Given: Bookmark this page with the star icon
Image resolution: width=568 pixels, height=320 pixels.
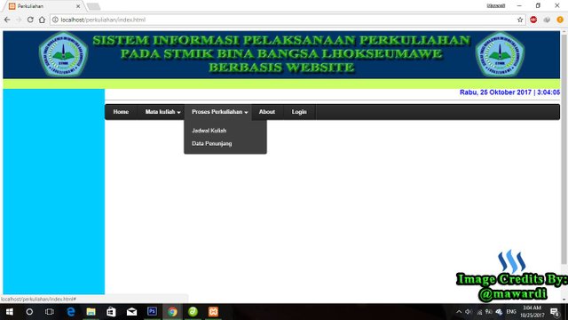Looking at the screenshot, I should (520, 20).
